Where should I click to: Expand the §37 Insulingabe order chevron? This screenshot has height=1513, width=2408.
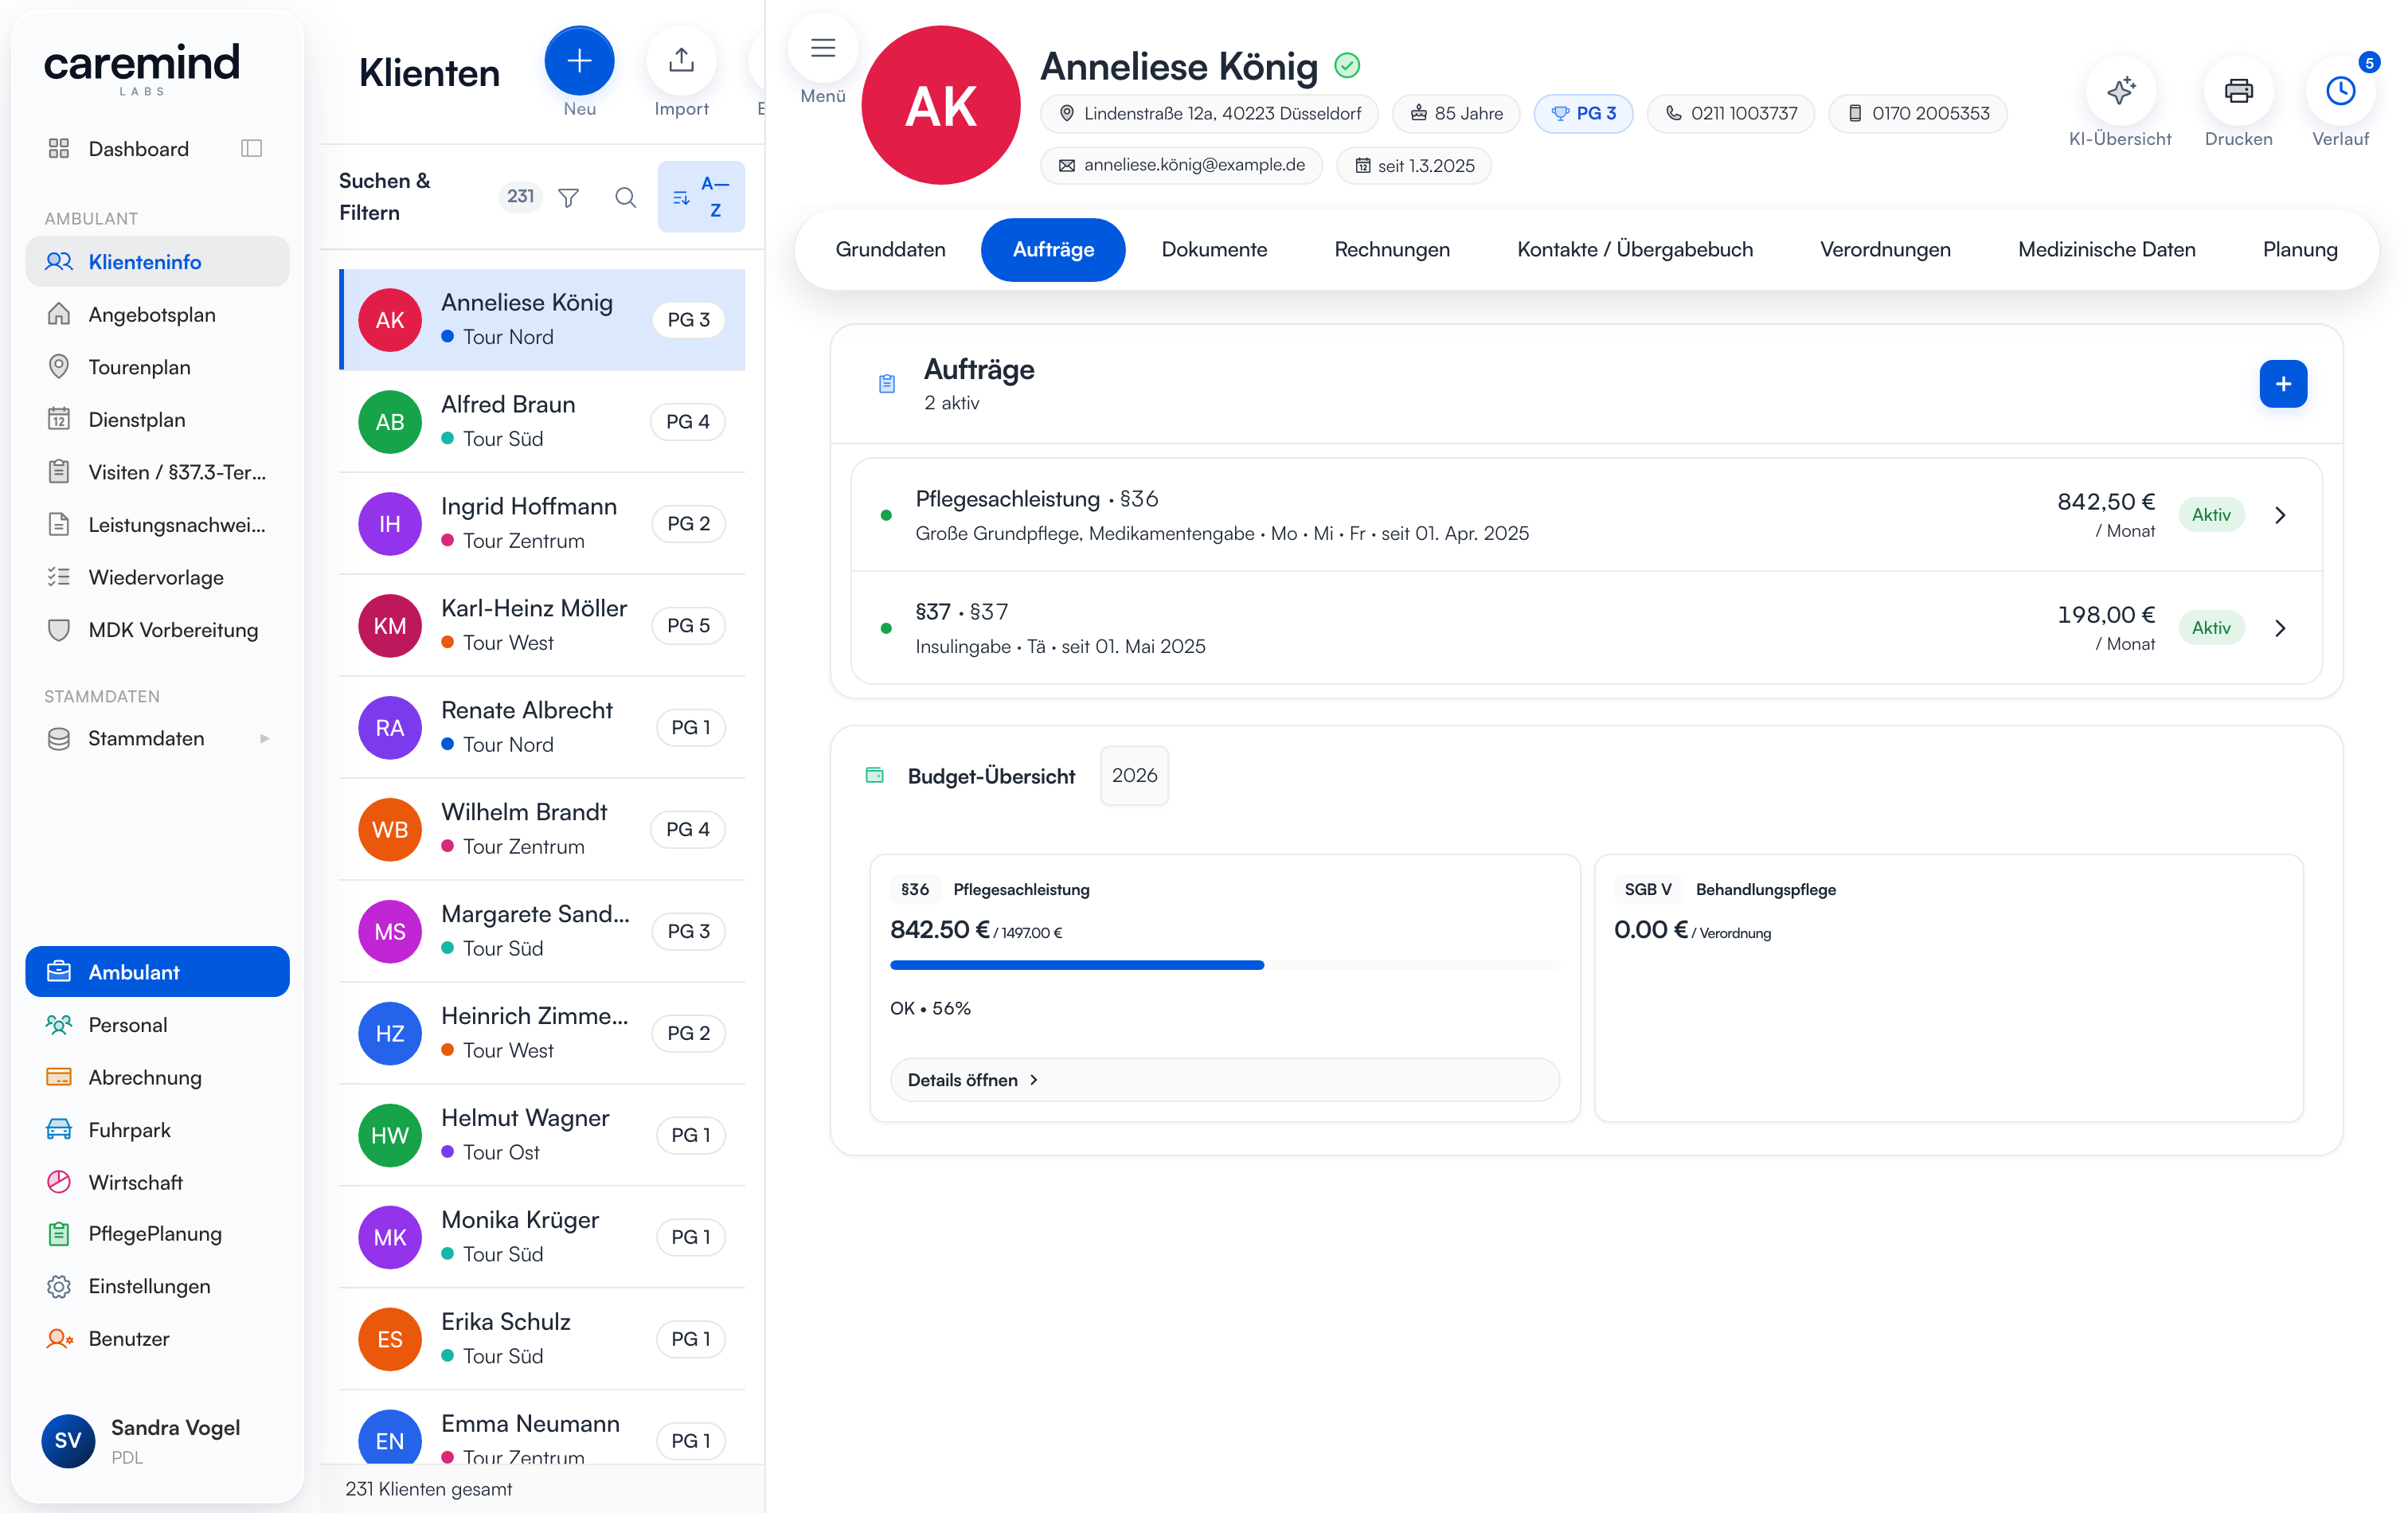pyautogui.click(x=2280, y=628)
